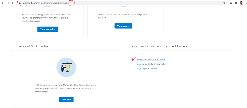
Task: Click the round extension icon beside the star
Action: coord(231,3)
